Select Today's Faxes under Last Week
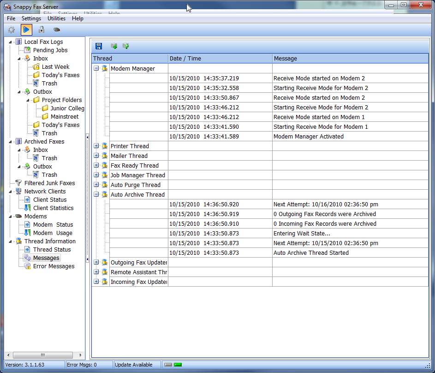The height and width of the screenshot is (373, 435). (x=60, y=75)
